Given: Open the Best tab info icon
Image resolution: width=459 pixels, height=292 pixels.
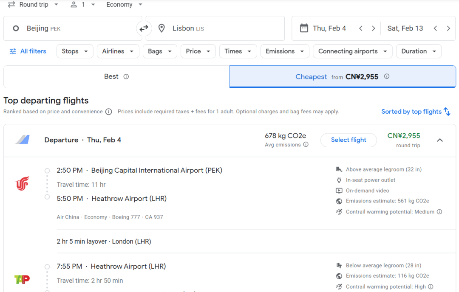Looking at the screenshot, I should pyautogui.click(x=126, y=76).
